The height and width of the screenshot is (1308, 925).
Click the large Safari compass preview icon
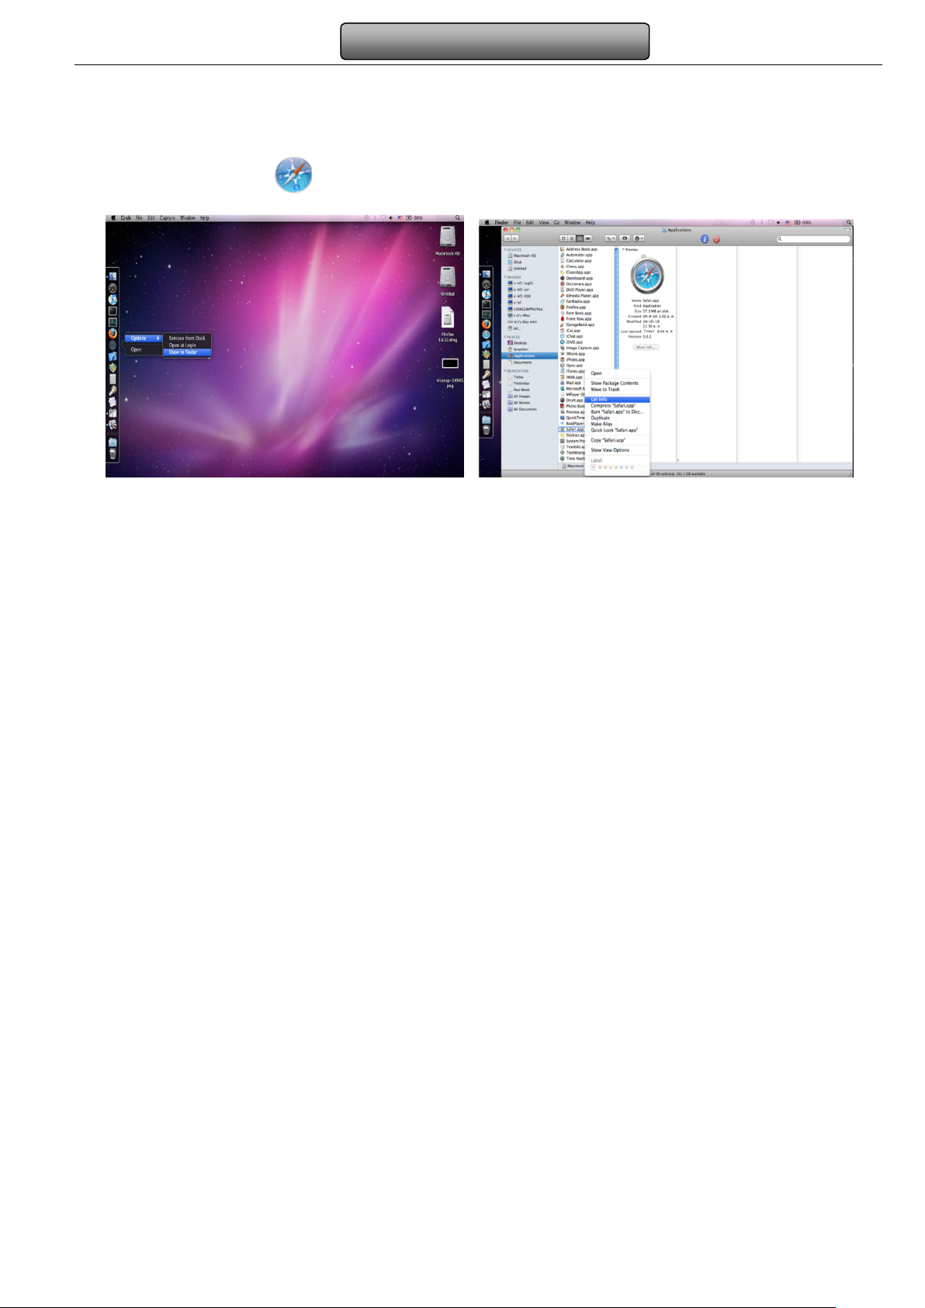click(647, 276)
